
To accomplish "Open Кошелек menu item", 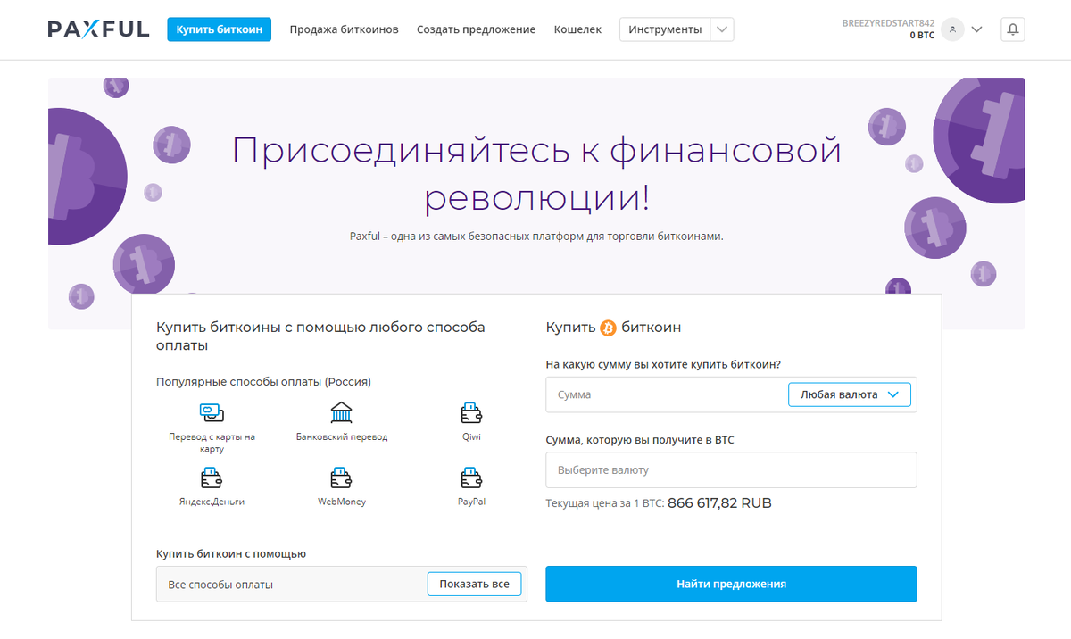I will point(577,29).
